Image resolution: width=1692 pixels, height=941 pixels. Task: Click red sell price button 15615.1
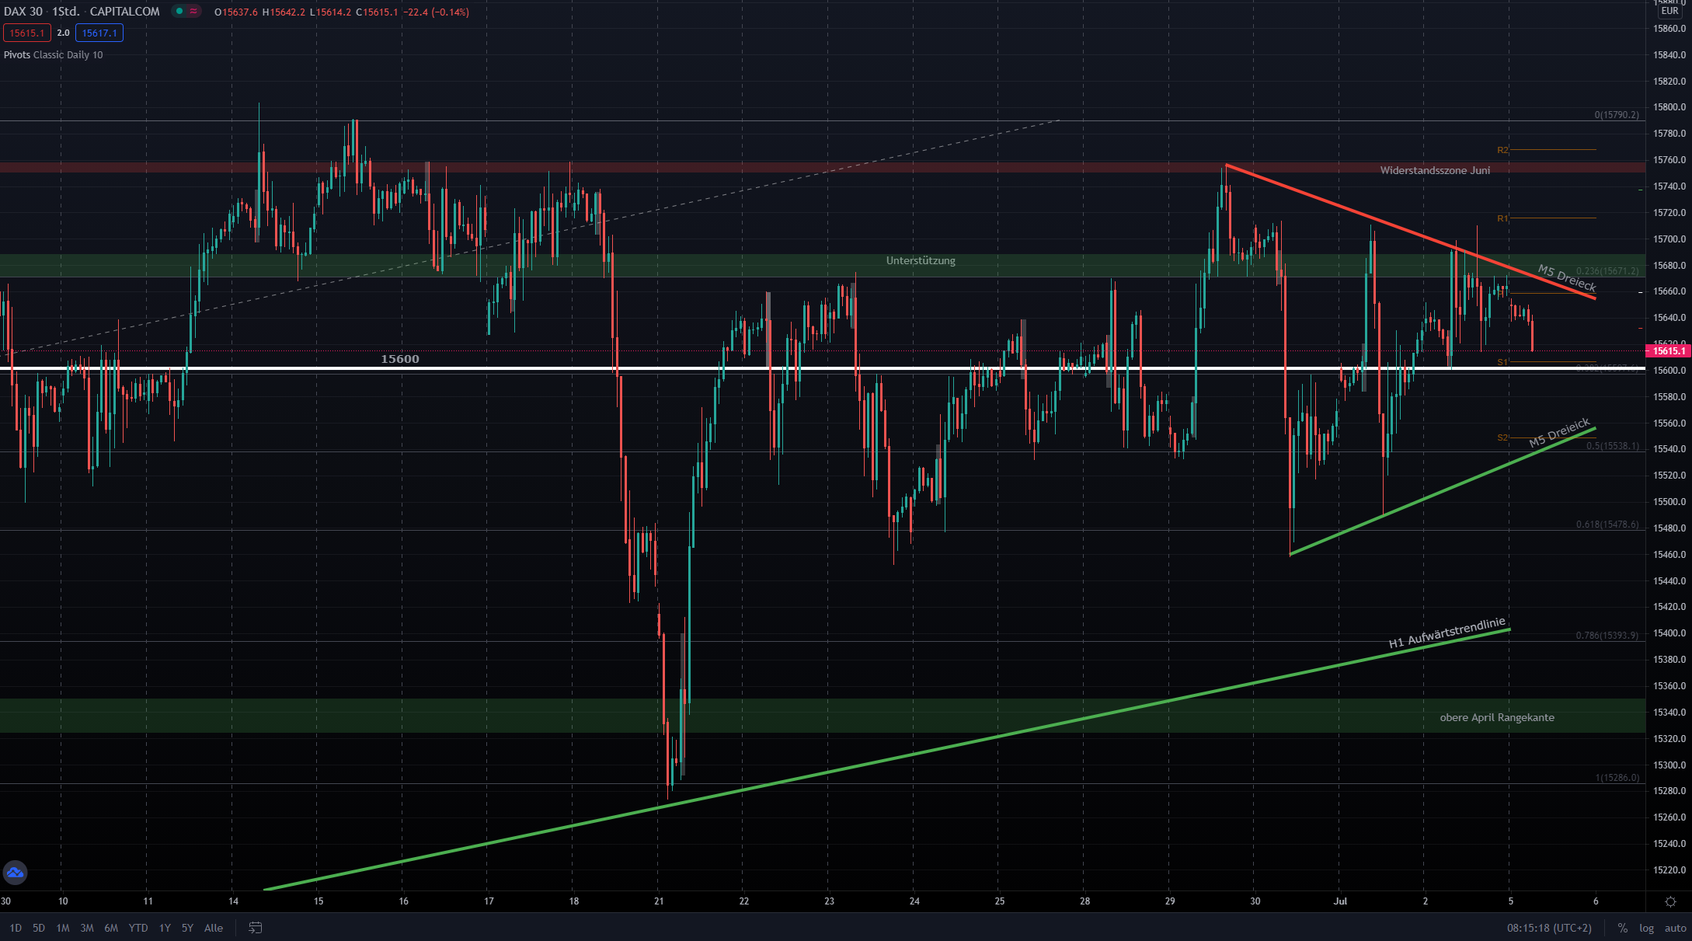[26, 33]
